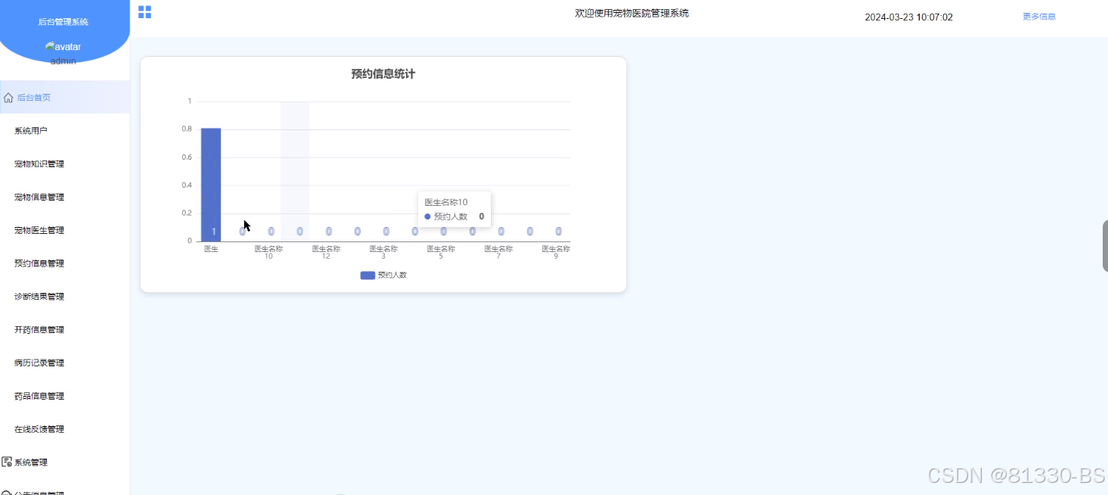
Task: Open 后台首页 in the sidebar
Action: point(65,98)
